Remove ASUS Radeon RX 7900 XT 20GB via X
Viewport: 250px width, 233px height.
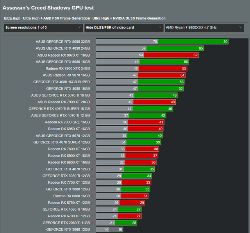pyautogui.click(x=92, y=102)
